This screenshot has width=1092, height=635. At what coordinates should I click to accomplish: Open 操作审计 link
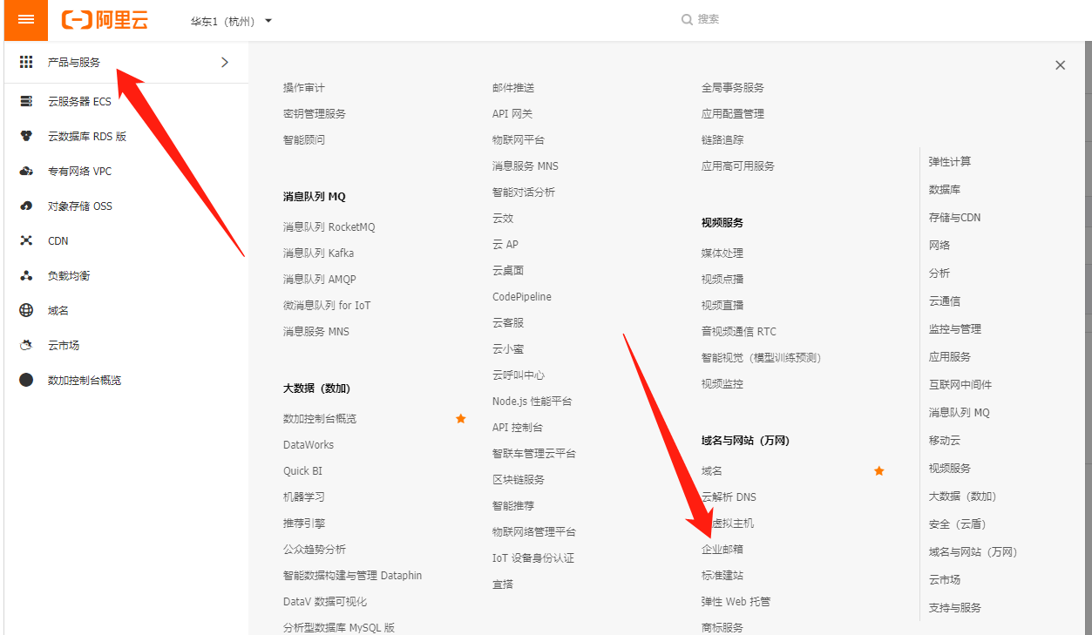tap(304, 88)
